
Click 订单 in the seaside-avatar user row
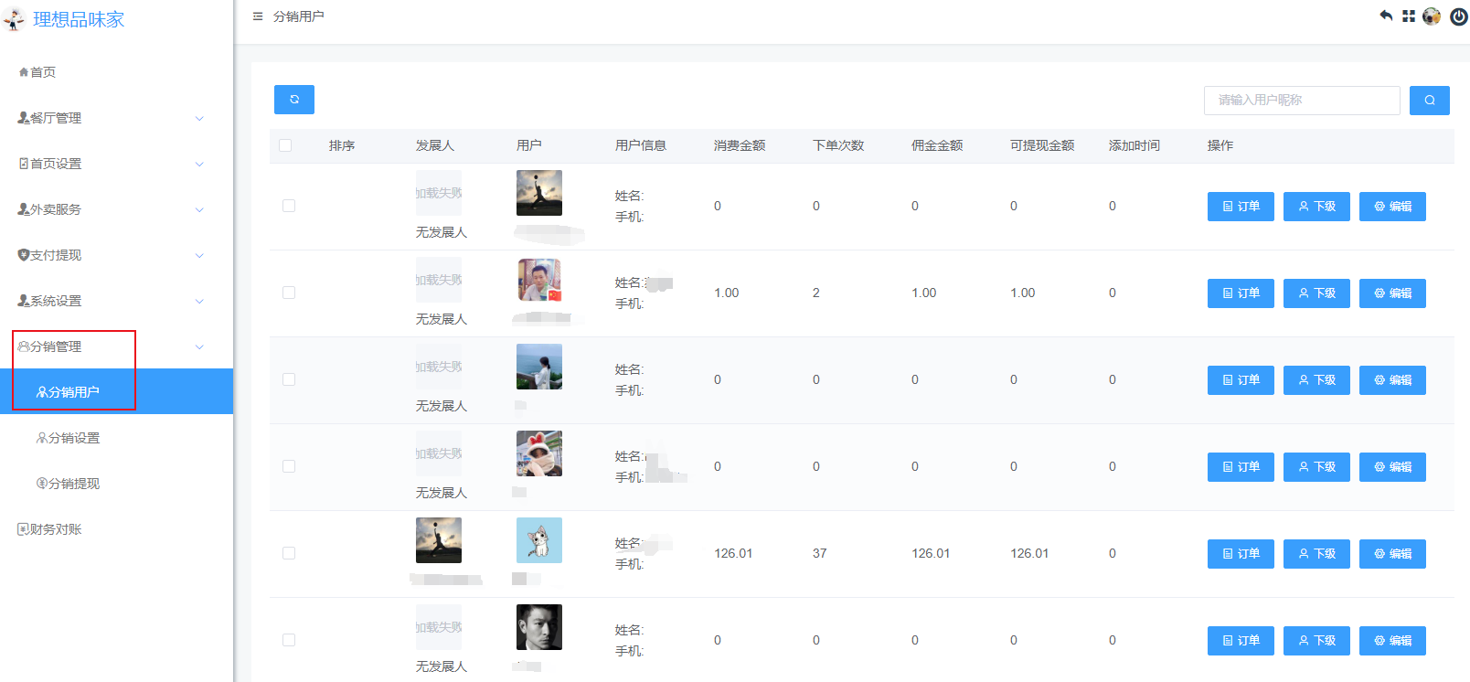[x=1241, y=380]
